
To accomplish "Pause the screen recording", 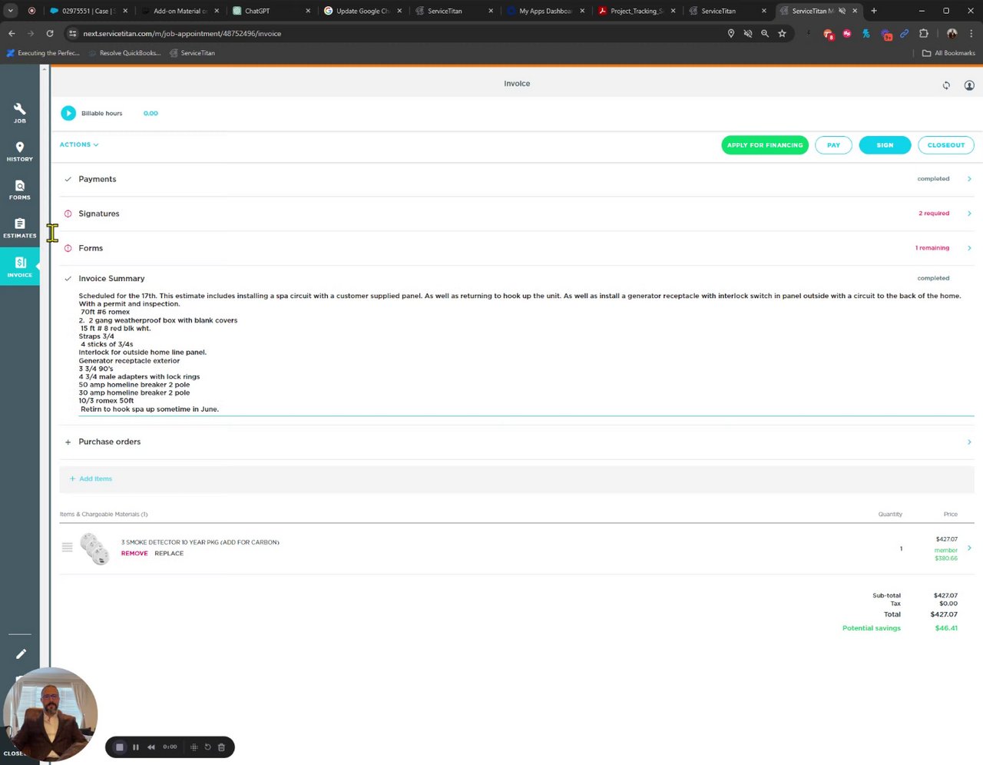I will pyautogui.click(x=136, y=747).
